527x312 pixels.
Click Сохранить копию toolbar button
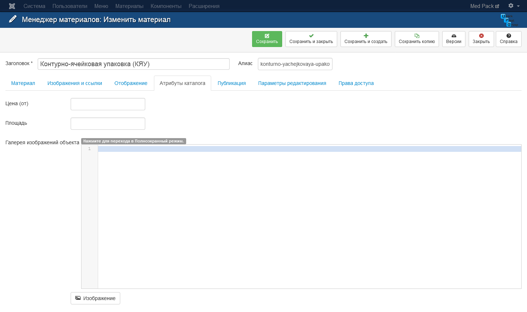pyautogui.click(x=417, y=39)
